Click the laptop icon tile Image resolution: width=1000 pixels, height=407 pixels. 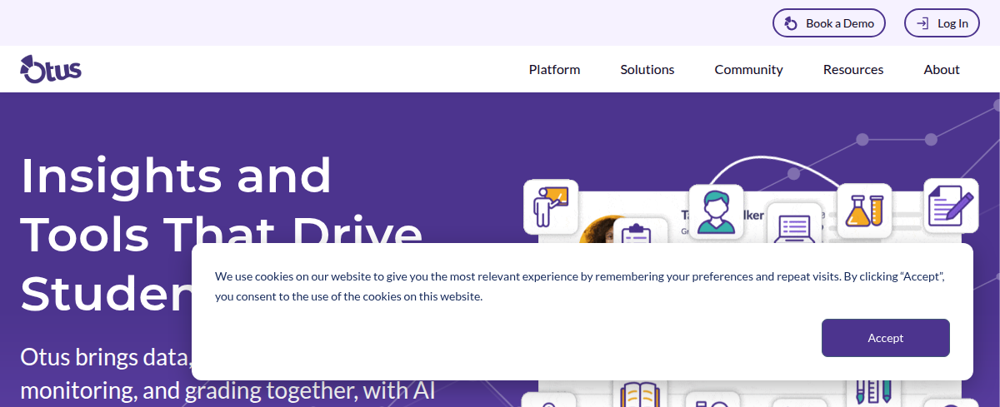point(793,225)
